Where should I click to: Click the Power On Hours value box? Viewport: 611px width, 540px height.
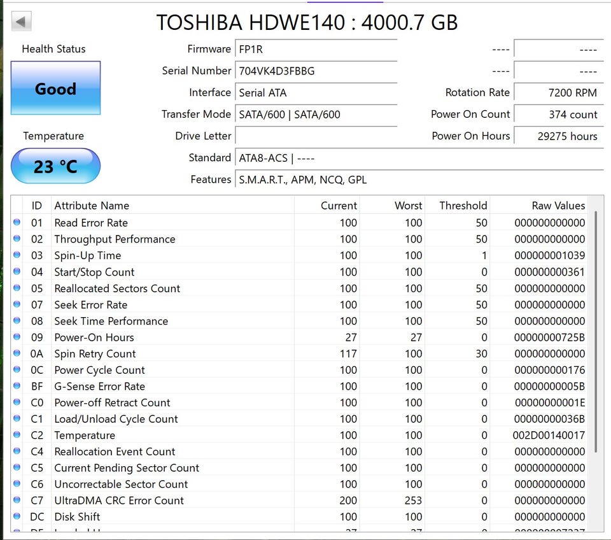click(x=558, y=136)
